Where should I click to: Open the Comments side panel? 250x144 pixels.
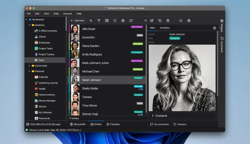pos(222,45)
